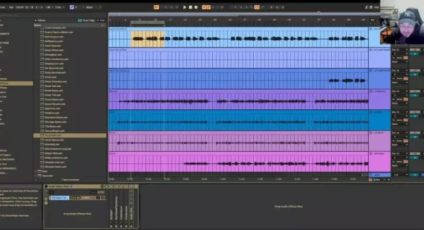
Task: Select the highlighted clip on the top track
Action: point(147,39)
